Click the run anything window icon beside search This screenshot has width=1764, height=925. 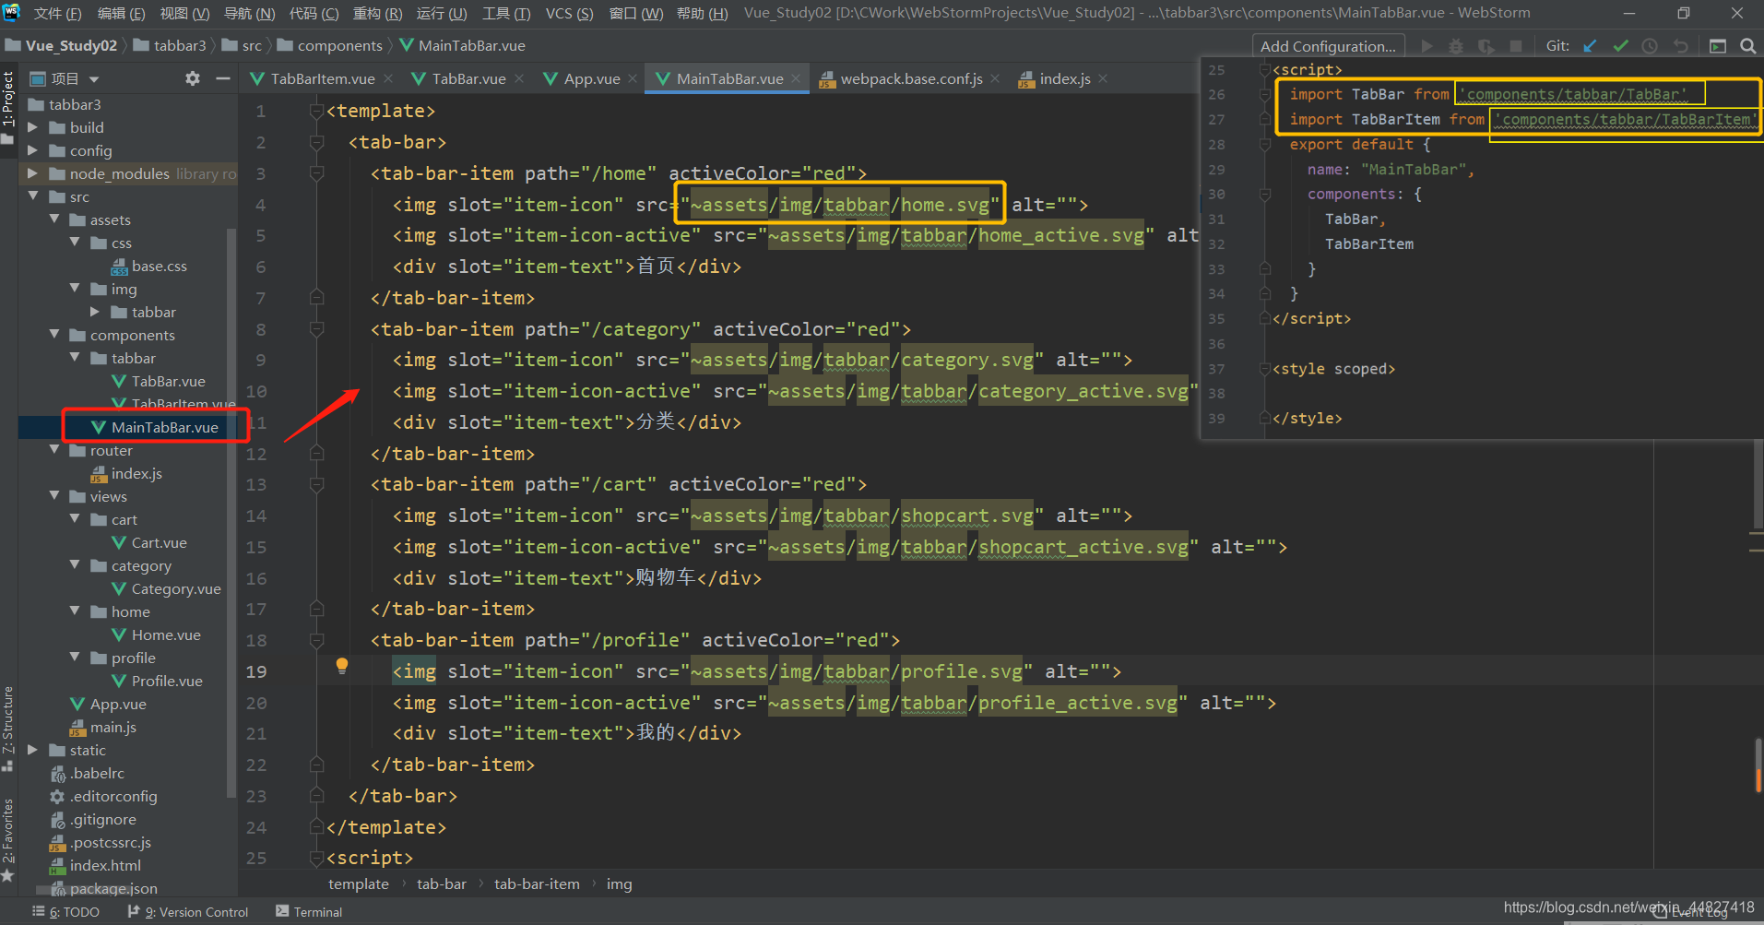click(1717, 46)
